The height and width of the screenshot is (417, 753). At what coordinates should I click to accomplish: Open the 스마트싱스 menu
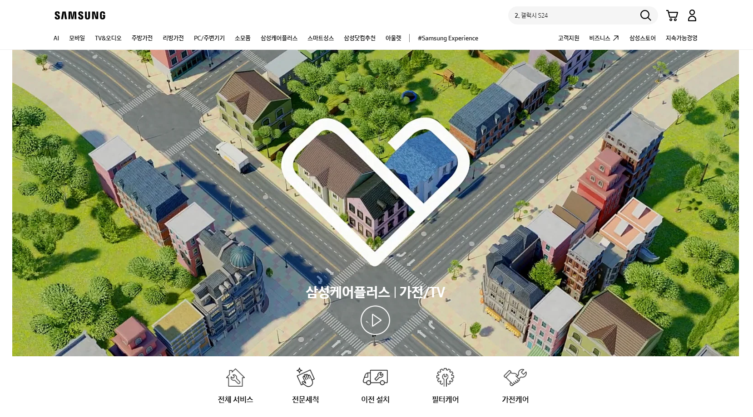[321, 38]
